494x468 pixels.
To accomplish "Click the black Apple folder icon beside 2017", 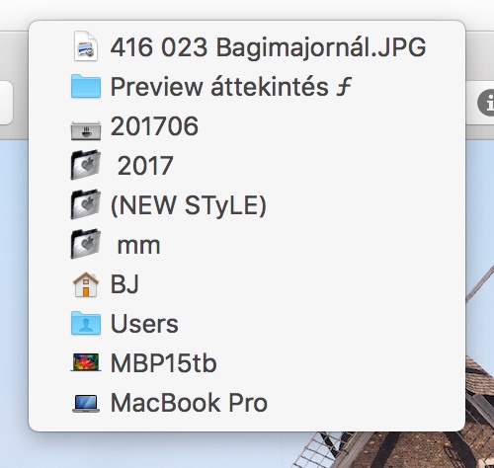I will (86, 165).
